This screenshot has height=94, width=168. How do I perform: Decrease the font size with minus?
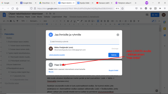[57, 21]
